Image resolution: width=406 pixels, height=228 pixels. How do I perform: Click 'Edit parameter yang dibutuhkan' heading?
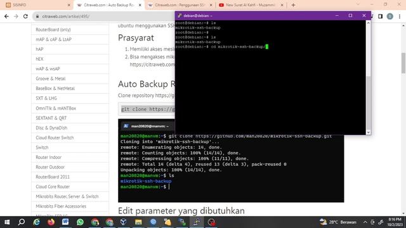pos(181,211)
